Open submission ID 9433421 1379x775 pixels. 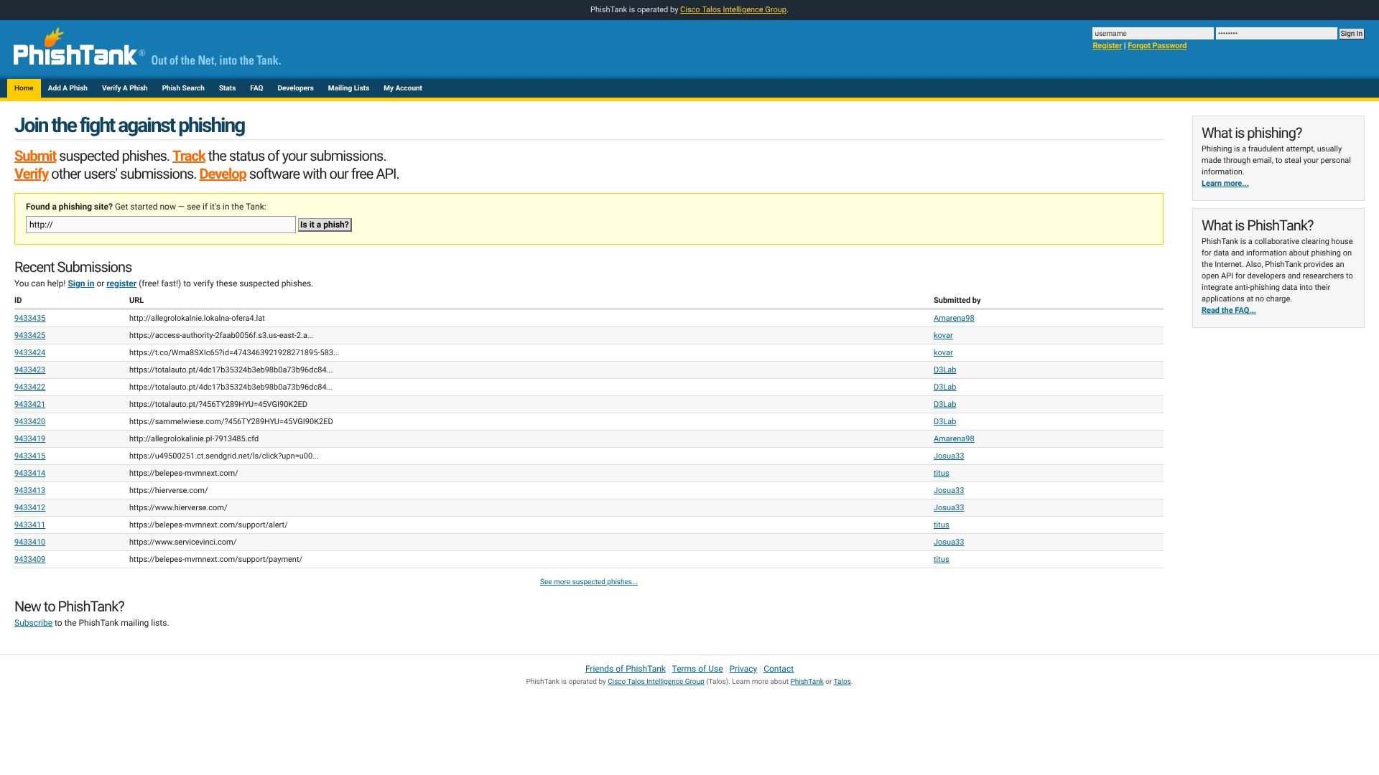pyautogui.click(x=29, y=405)
